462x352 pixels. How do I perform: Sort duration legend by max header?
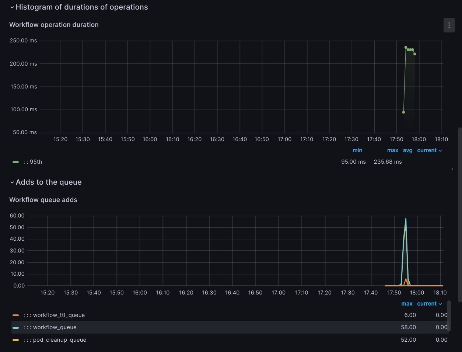(x=393, y=150)
